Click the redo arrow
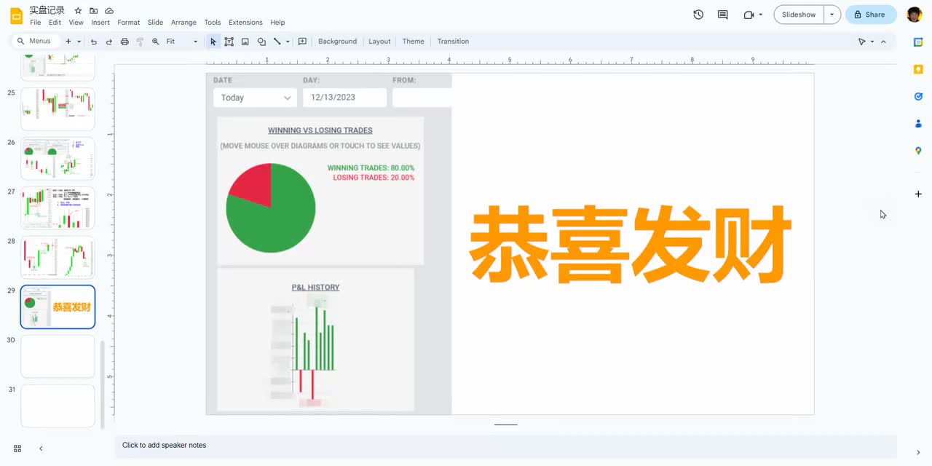This screenshot has height=466, width=932. tap(108, 42)
